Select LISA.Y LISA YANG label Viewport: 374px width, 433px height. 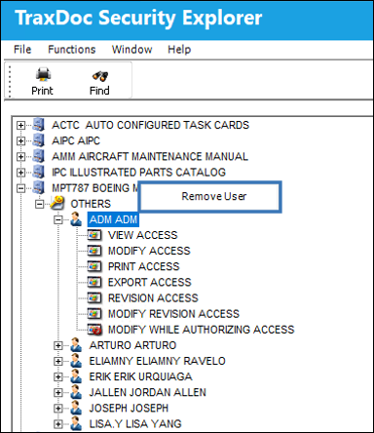tap(135, 423)
